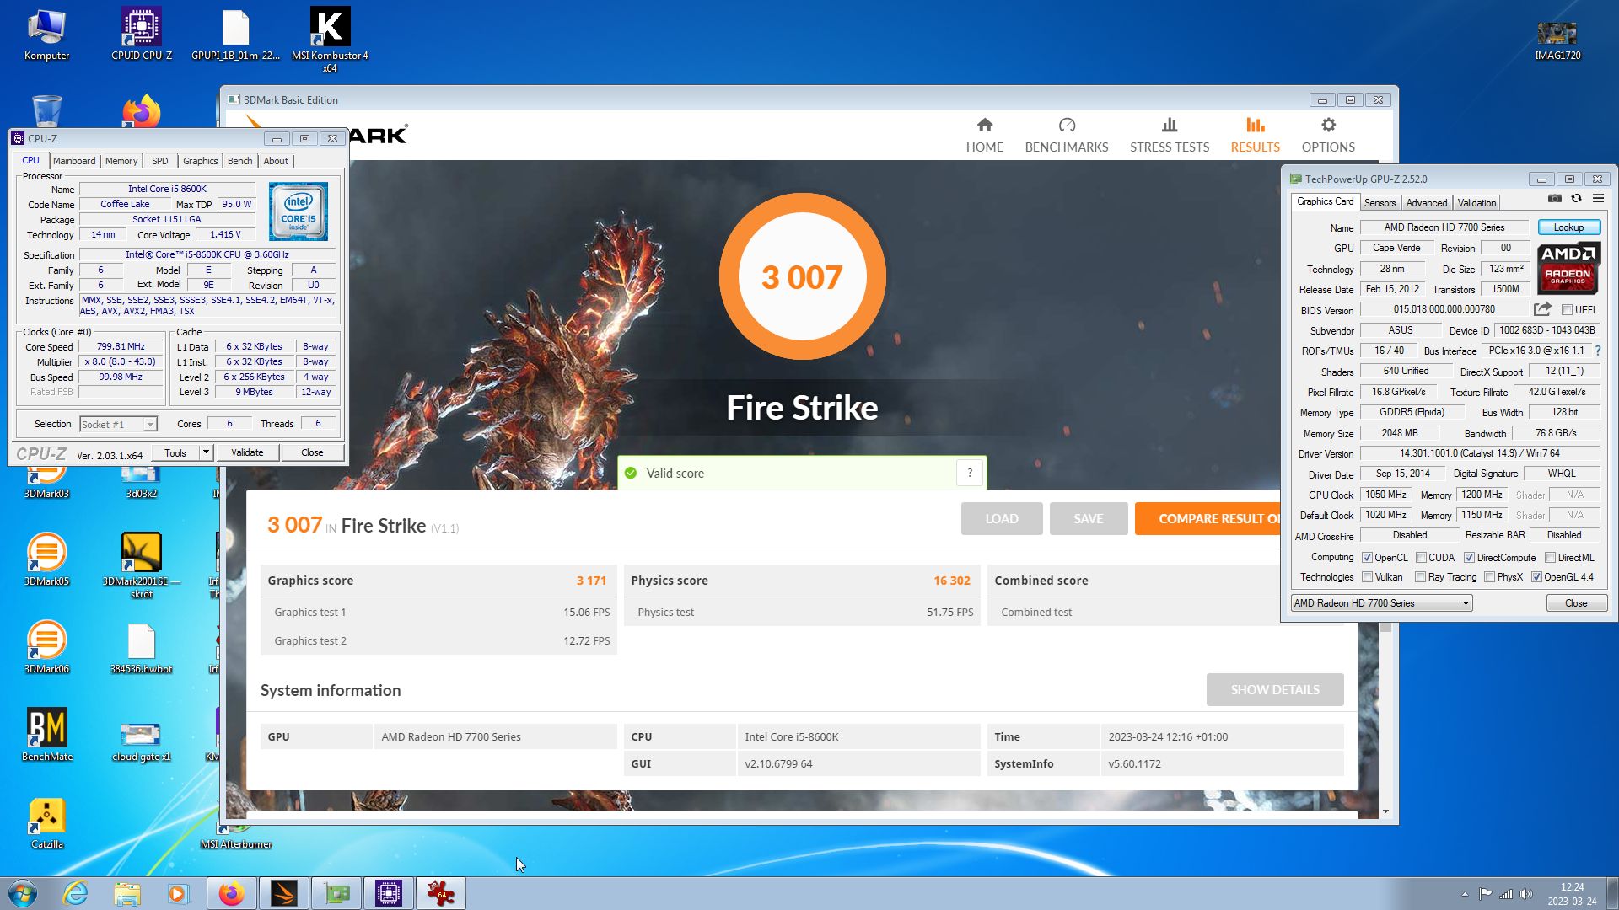Click the LOAD button in 3DMark
Screen dimensions: 1619x910
(1002, 519)
